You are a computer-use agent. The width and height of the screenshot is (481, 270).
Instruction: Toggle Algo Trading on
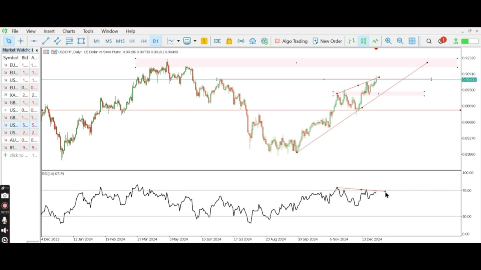291,41
